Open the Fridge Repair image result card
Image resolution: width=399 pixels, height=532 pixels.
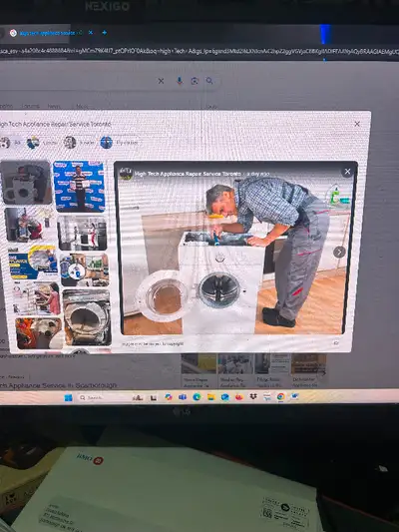pos(272,370)
